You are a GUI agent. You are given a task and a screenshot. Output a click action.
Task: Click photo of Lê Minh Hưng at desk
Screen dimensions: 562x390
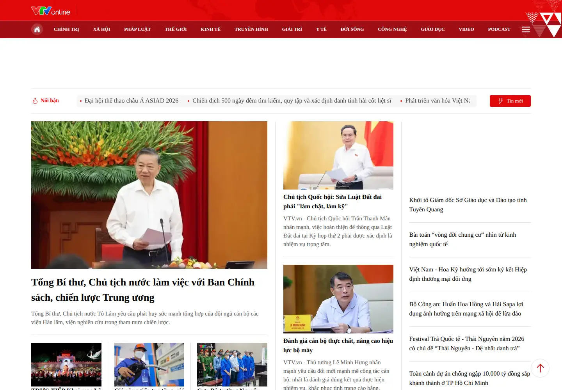pos(338,299)
